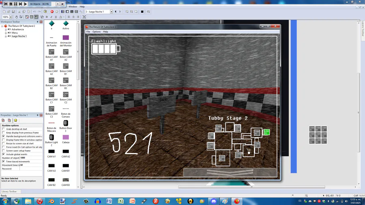This screenshot has height=205, width=365.
Task: Open the Frame editor icon
Action: point(67,12)
